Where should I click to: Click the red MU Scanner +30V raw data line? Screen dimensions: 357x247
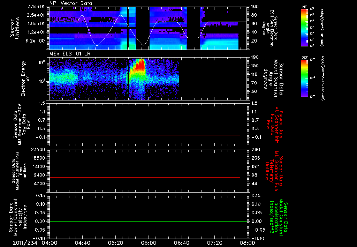(x=145, y=135)
